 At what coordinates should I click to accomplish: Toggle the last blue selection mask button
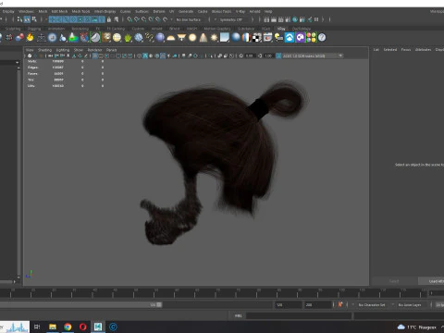(x=102, y=19)
